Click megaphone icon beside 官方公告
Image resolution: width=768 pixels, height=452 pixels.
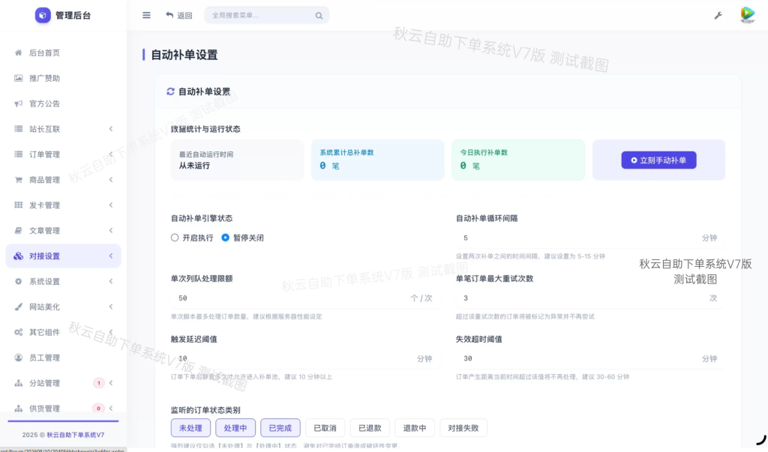click(18, 104)
